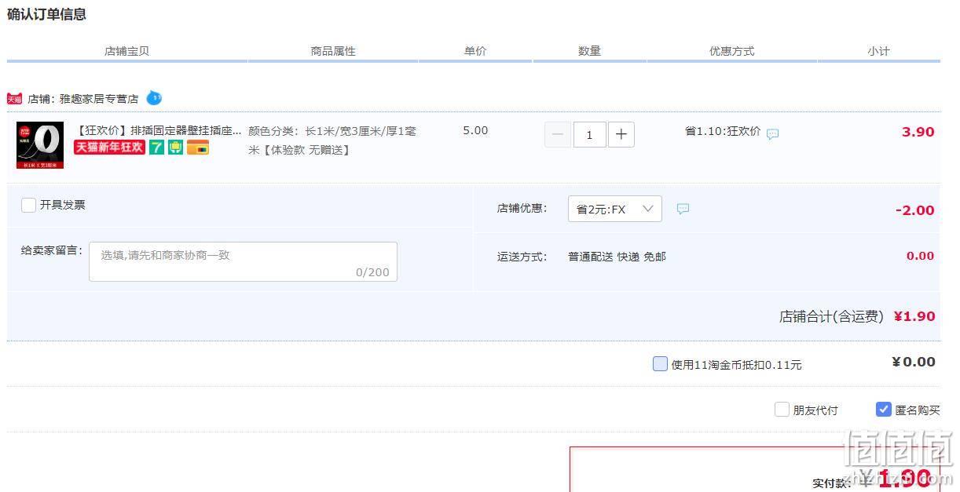Click the 确认订单信息 heading
This screenshot has height=492, width=960.
(47, 14)
